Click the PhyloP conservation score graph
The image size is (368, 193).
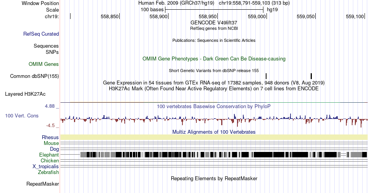[214, 120]
